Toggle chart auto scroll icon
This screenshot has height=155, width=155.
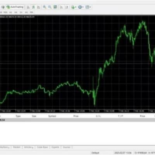(x=62, y=7)
